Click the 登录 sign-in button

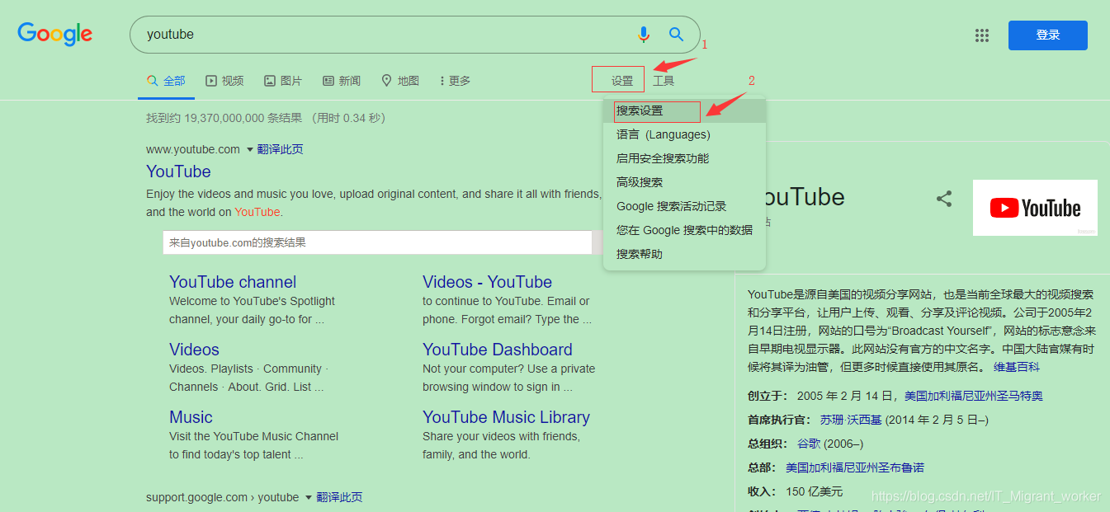[x=1048, y=35]
